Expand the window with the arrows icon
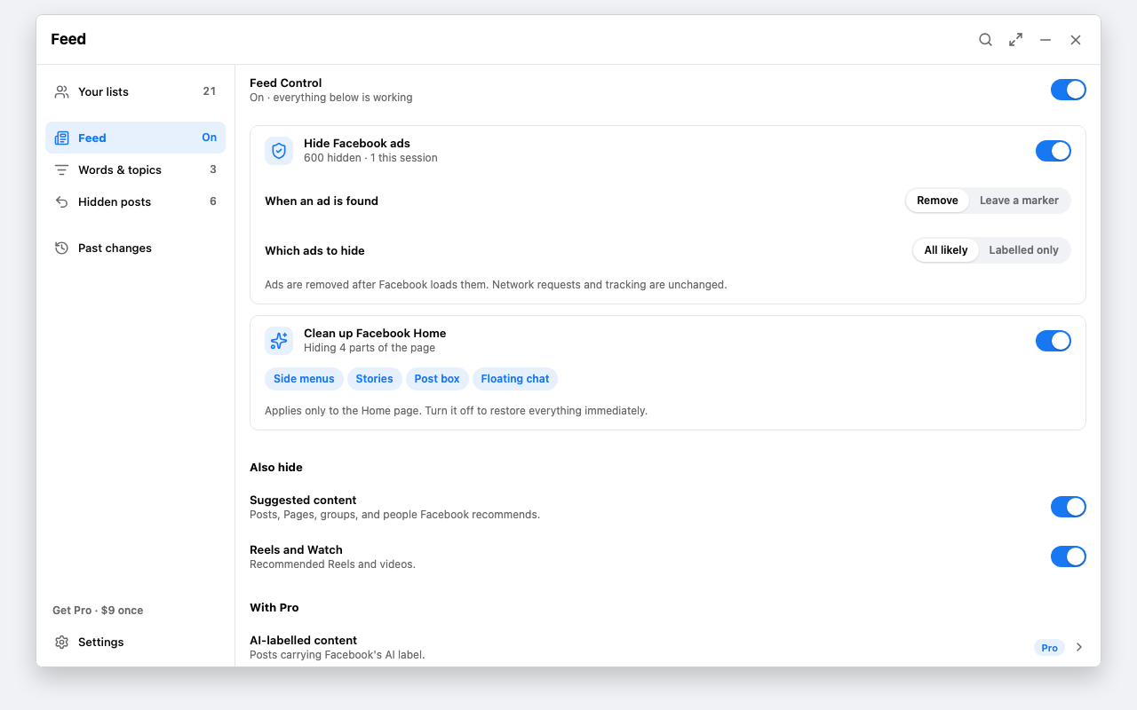 [1015, 40]
